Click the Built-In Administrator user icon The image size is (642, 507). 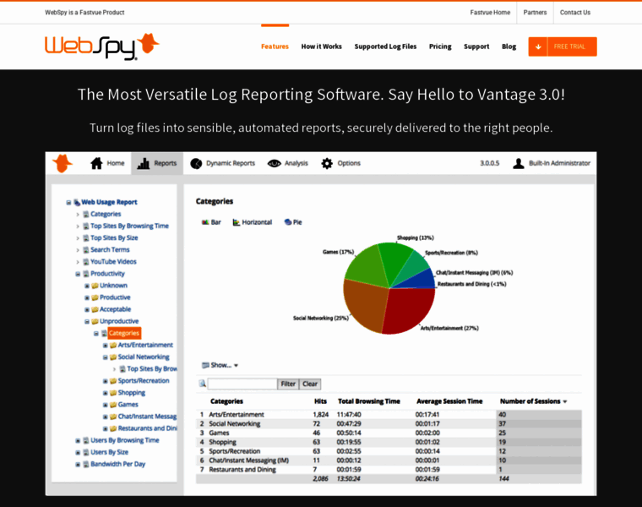(x=519, y=163)
